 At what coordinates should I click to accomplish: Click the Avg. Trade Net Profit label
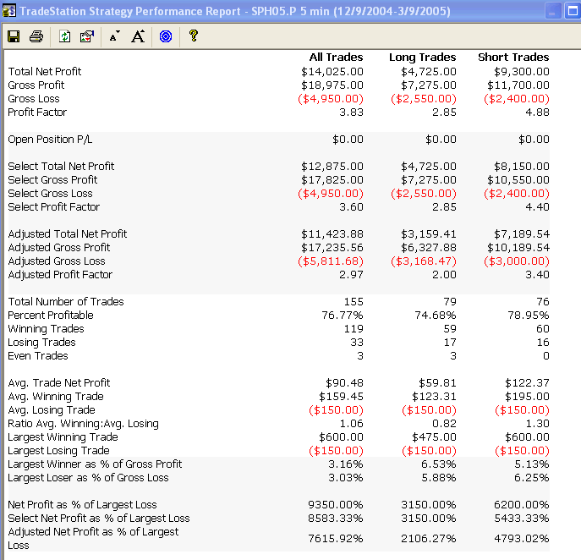coord(59,383)
